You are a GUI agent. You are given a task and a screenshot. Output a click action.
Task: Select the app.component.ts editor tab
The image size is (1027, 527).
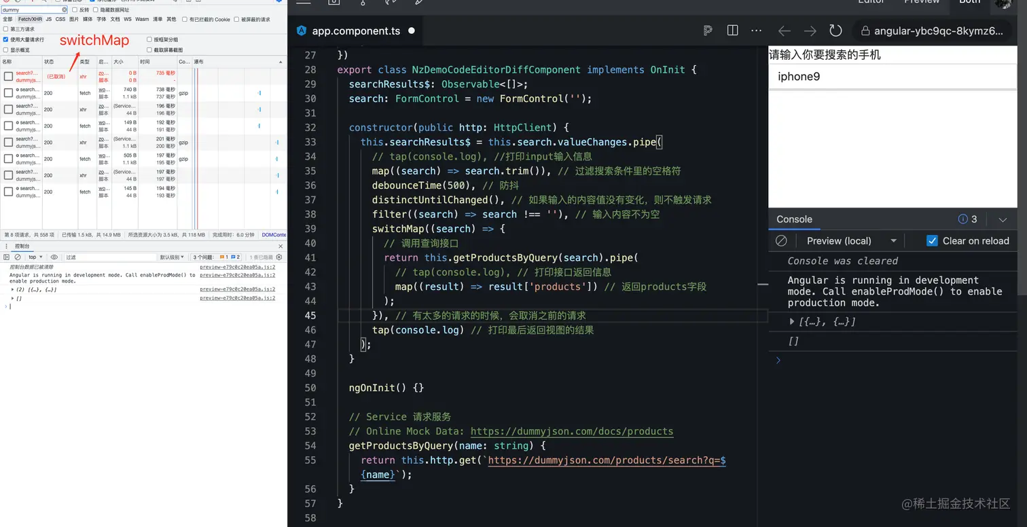point(355,31)
